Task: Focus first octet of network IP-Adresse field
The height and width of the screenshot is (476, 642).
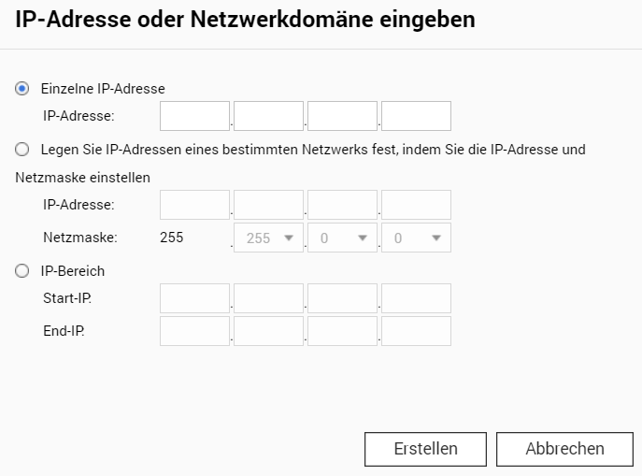Action: (194, 205)
